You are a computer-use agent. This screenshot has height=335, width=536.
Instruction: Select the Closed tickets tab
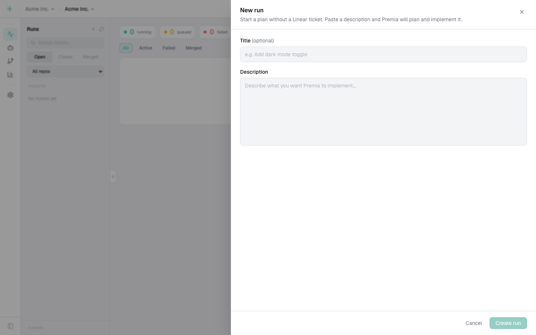(x=65, y=57)
